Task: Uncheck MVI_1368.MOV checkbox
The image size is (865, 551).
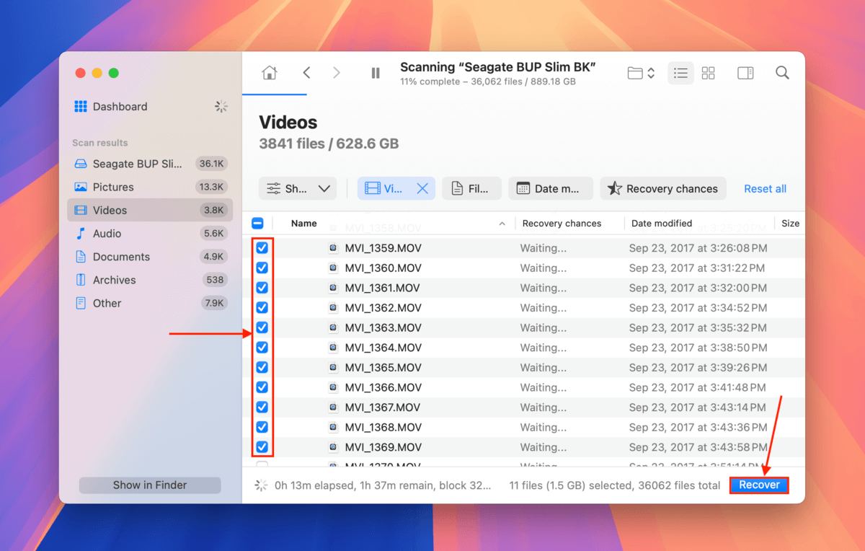Action: [x=262, y=427]
